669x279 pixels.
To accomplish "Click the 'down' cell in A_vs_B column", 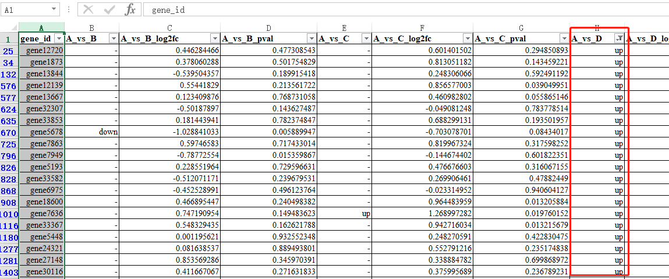I will tap(91, 132).
